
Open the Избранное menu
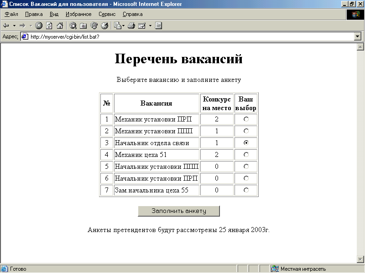78,14
